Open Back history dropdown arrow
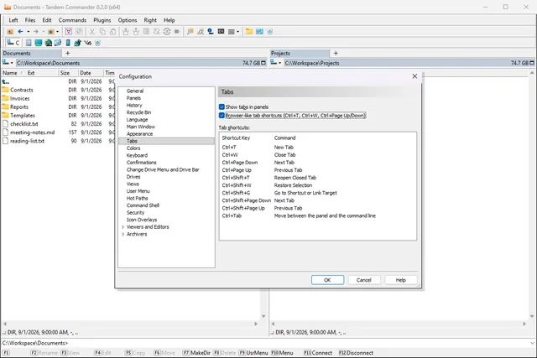This screenshot has width=537, height=358. coord(28,32)
